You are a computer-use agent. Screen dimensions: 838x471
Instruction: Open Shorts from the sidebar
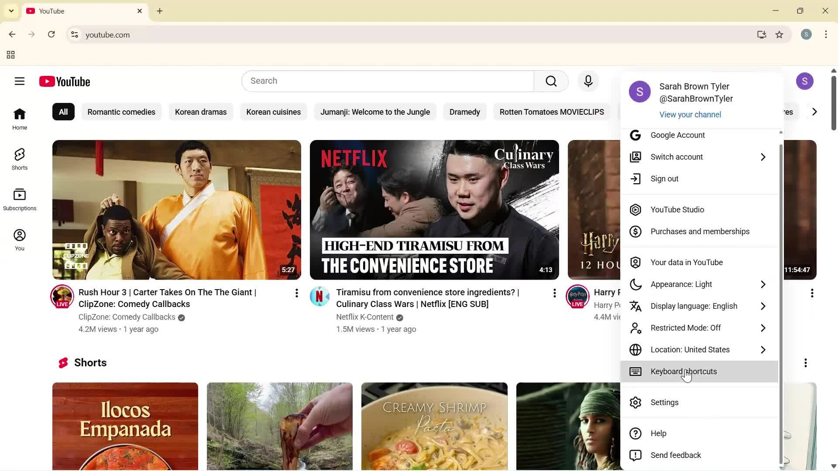coord(19,158)
